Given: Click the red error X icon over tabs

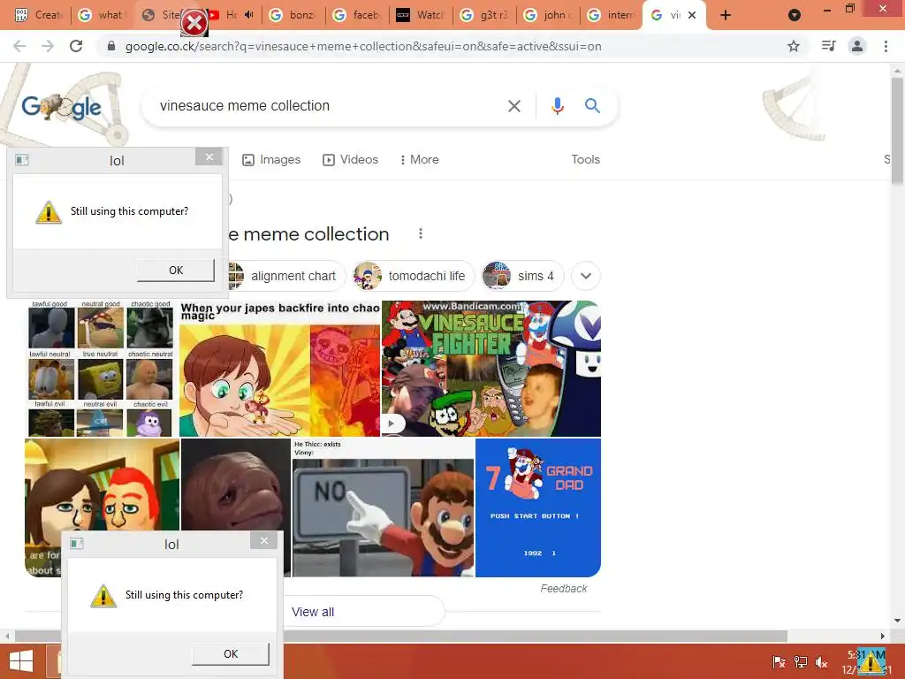Looking at the screenshot, I should click(x=194, y=23).
